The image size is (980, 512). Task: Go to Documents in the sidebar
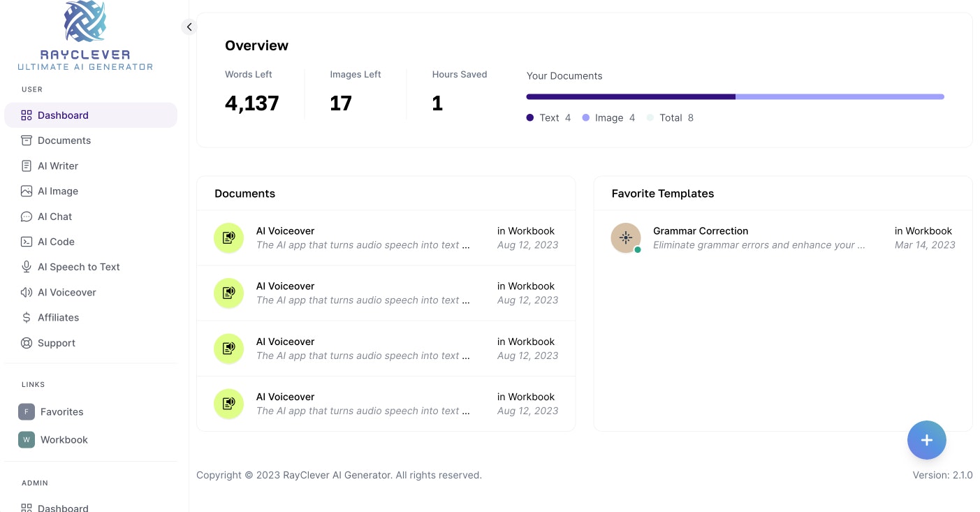pos(64,140)
